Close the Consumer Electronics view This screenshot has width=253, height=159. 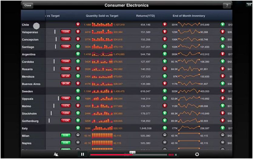point(28,5)
